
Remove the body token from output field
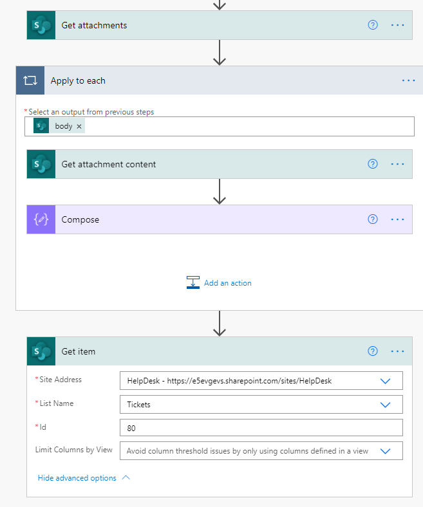79,127
